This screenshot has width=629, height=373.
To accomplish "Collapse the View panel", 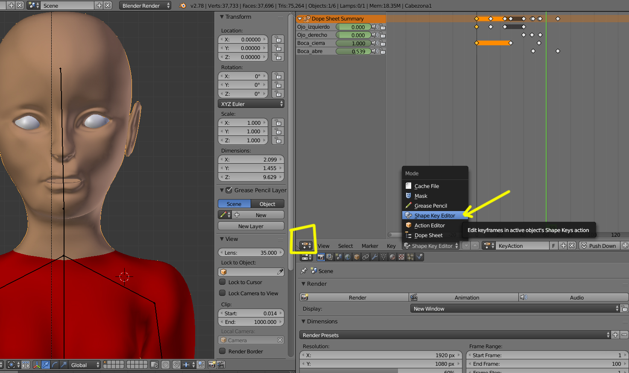I will pyautogui.click(x=222, y=239).
